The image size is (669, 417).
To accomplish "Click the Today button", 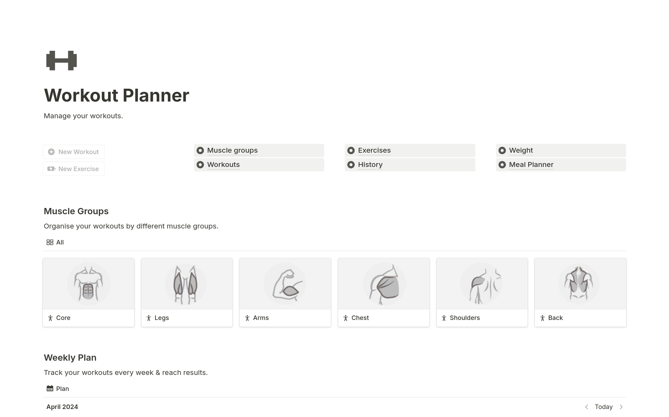I will (603, 407).
